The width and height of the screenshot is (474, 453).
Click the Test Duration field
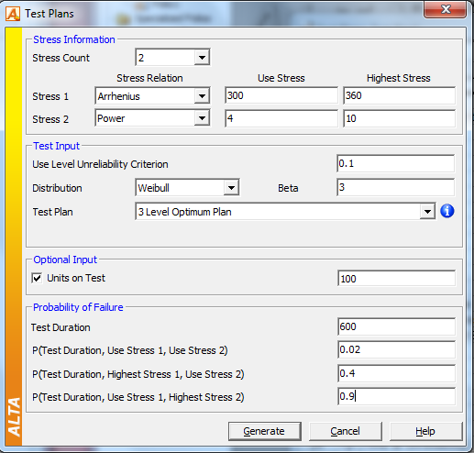coord(396,326)
